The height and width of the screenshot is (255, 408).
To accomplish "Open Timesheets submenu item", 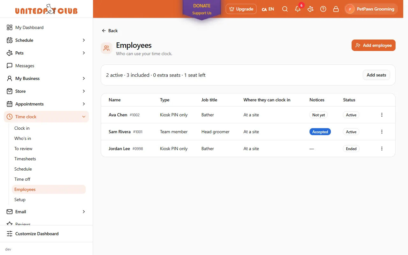I will pos(49,159).
